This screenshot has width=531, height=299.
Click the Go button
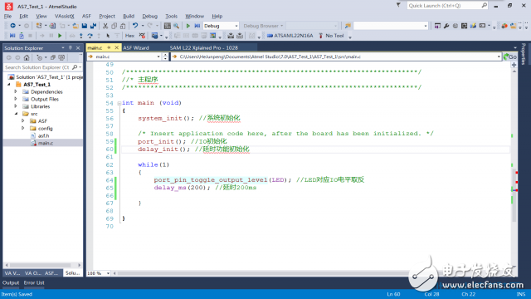click(x=510, y=56)
